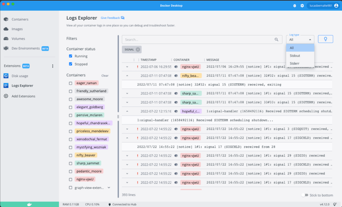The height and width of the screenshot is (207, 342).
Task: Click the search magnifier icon
Action: pyautogui.click(x=276, y=40)
